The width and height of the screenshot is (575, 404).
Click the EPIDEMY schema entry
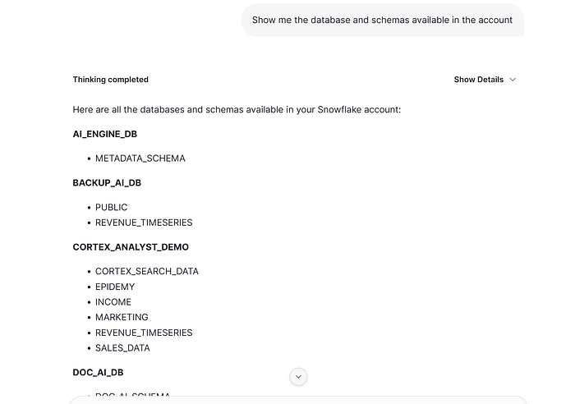coord(114,287)
